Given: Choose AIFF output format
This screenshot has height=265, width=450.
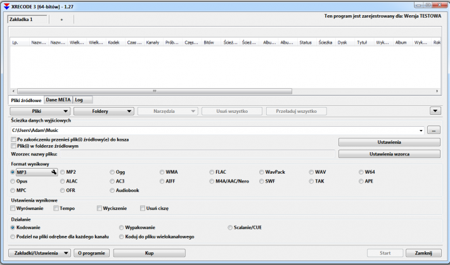Looking at the screenshot, I should click(x=162, y=181).
